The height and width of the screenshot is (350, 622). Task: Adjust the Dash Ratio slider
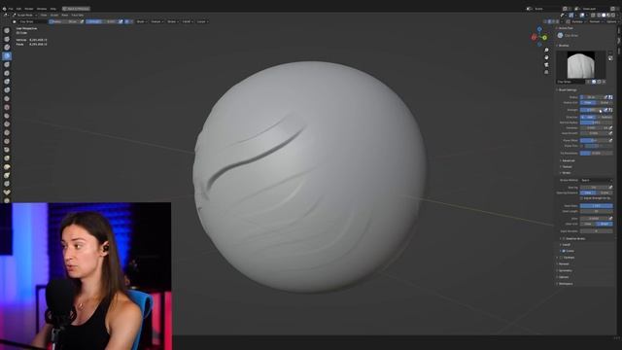pos(596,206)
